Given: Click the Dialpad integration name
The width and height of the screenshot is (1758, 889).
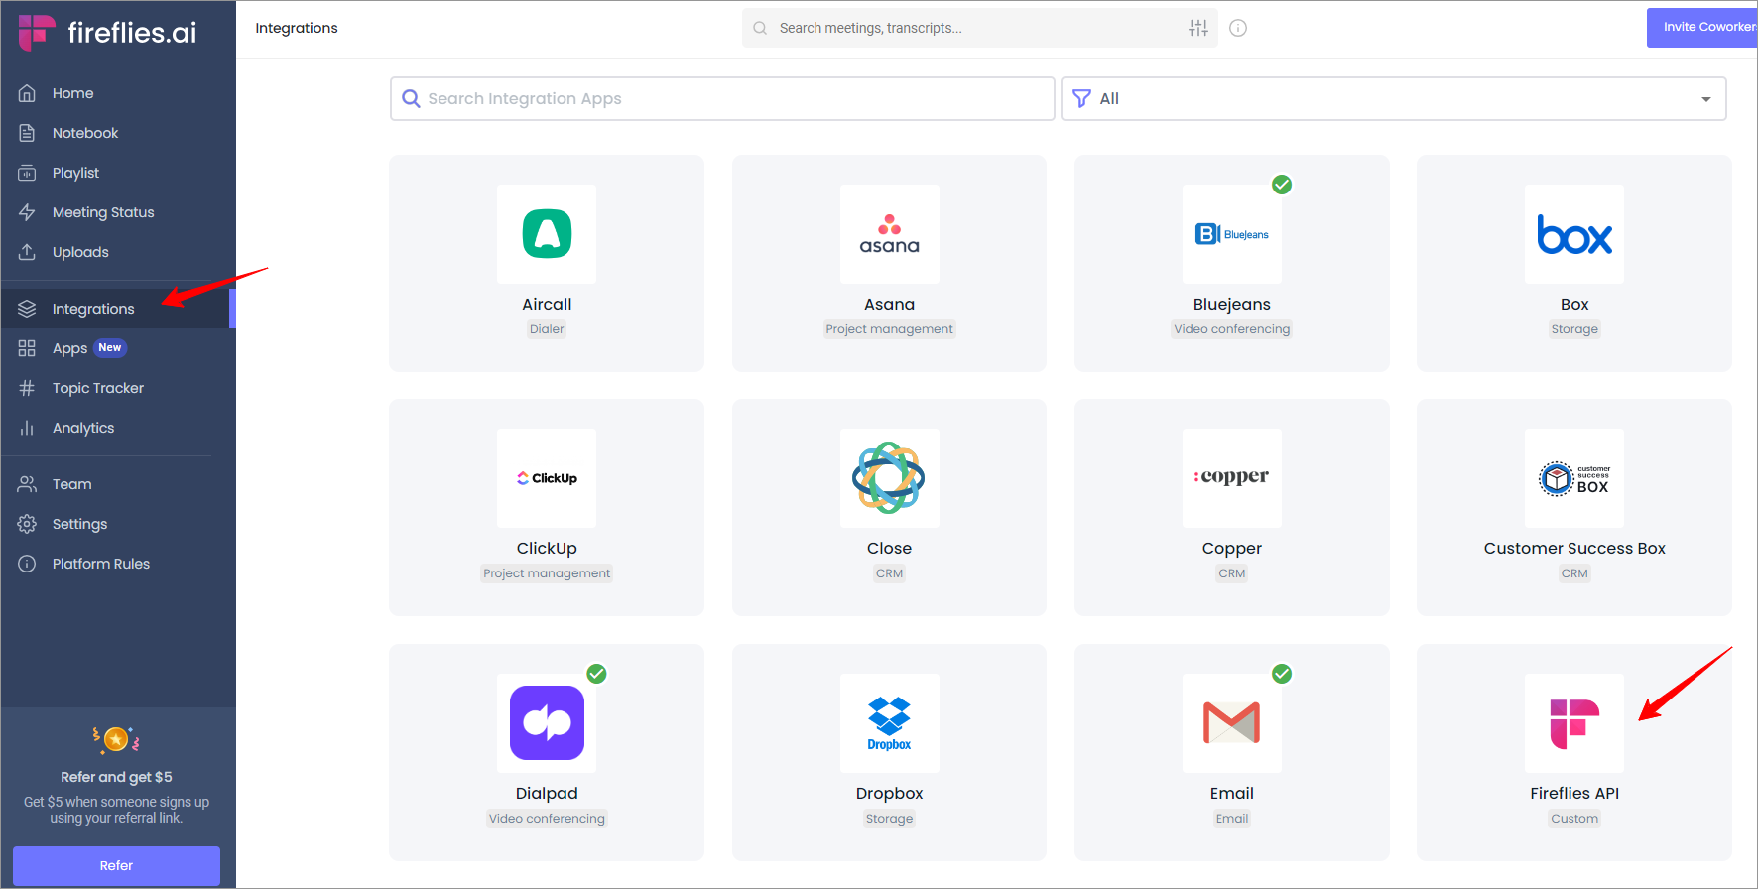Looking at the screenshot, I should tap(547, 793).
